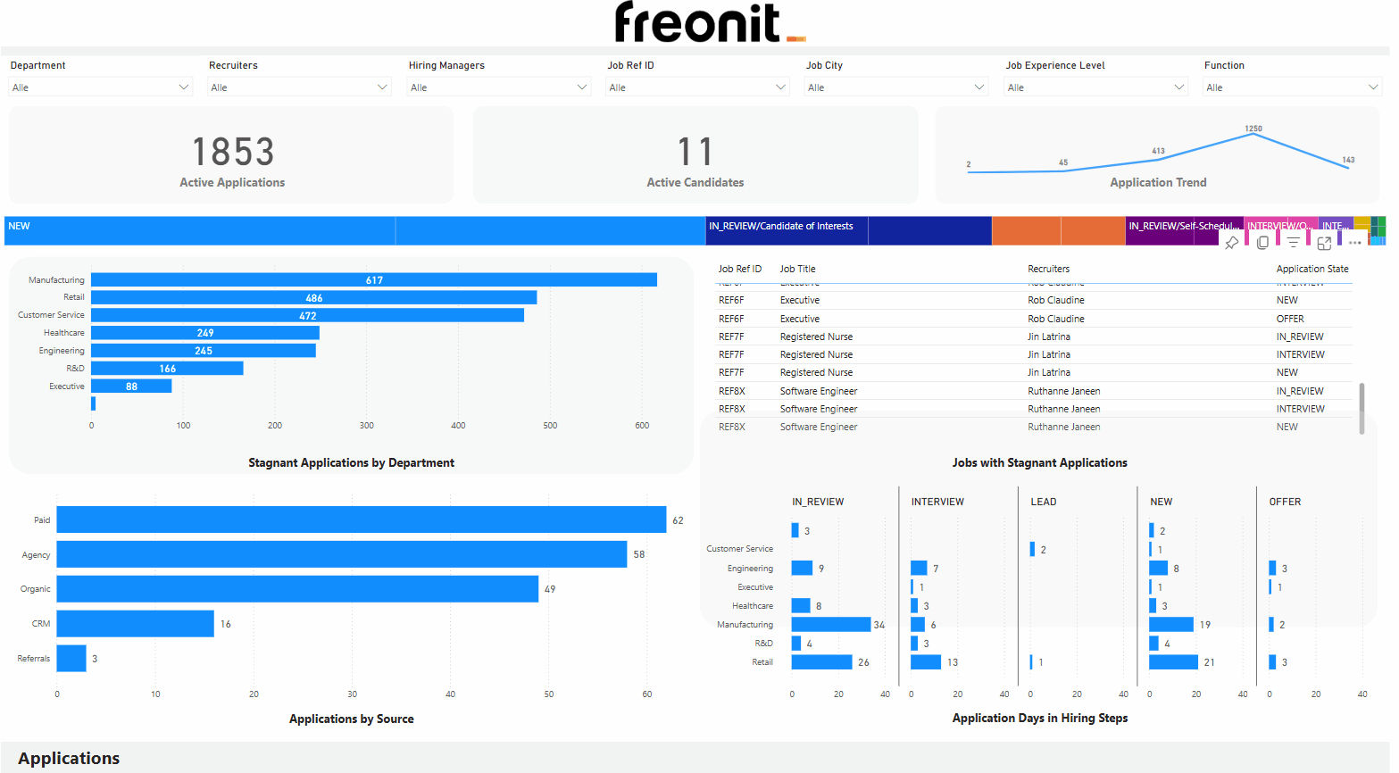Open more options ellipsis for table
Screen dimensions: 1399x773
pyautogui.click(x=1355, y=243)
